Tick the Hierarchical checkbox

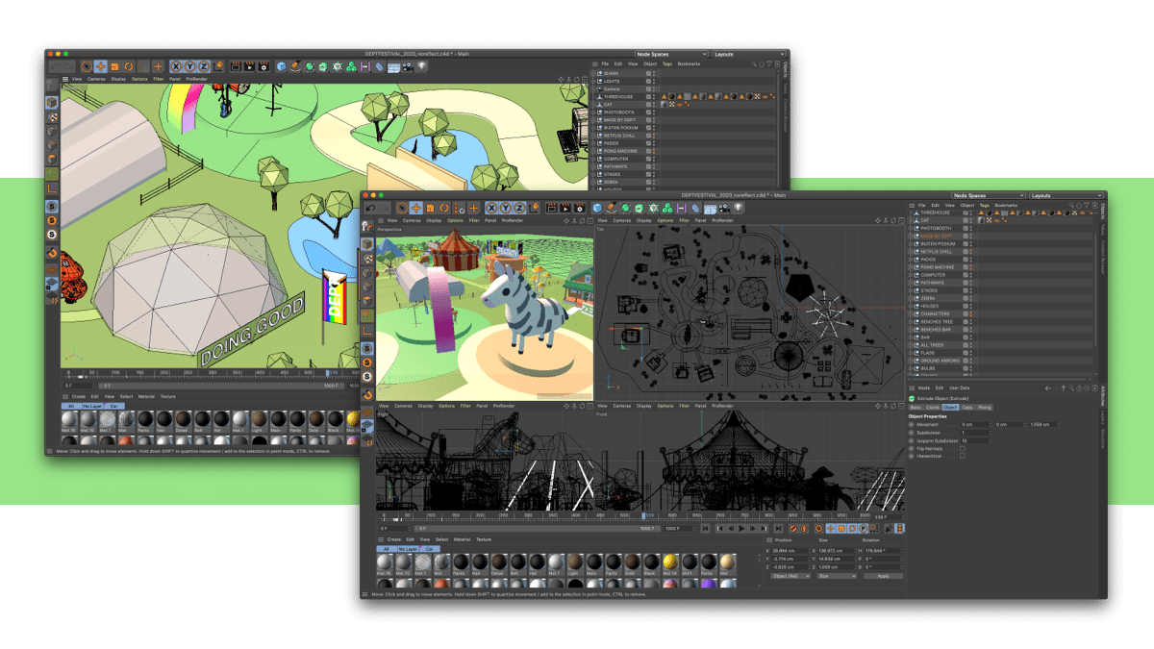pos(963,456)
